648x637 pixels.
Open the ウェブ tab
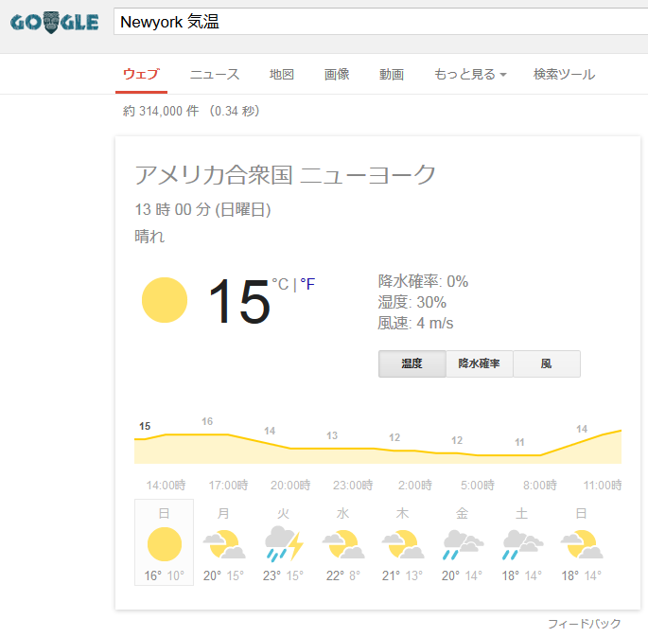(141, 75)
